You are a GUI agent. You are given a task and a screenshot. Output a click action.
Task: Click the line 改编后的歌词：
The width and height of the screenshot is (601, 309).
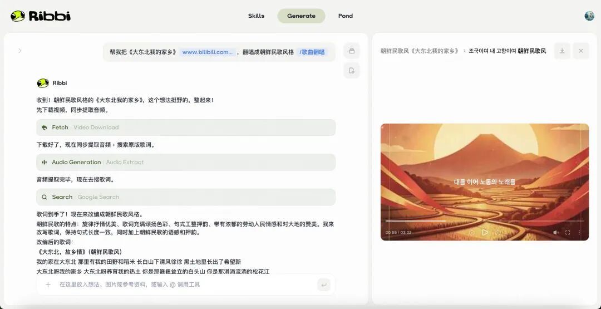(55, 242)
